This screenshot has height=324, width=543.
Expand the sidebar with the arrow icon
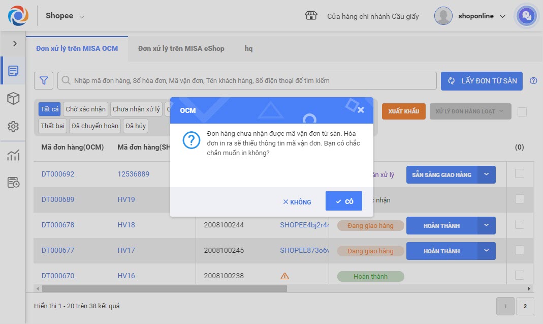(15, 43)
